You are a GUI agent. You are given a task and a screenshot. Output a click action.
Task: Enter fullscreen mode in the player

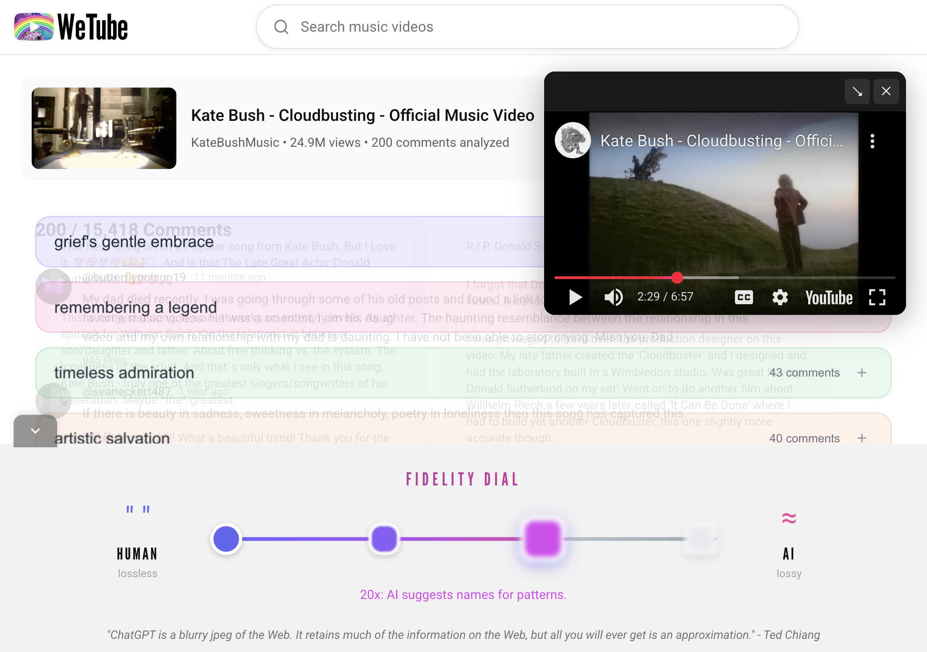coord(877,297)
